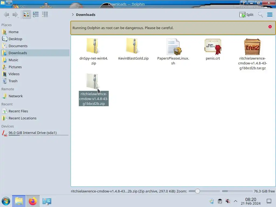This screenshot has width=276, height=207.
Task: Toggle Split view
Action: pos(246,15)
